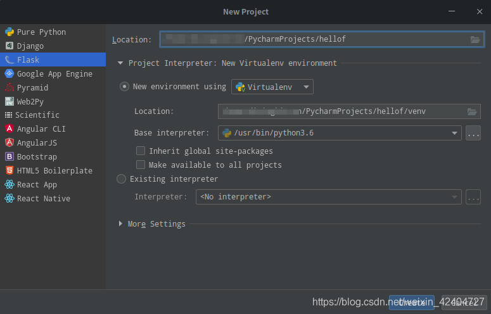Select the Angular CLI icon

pos(10,129)
